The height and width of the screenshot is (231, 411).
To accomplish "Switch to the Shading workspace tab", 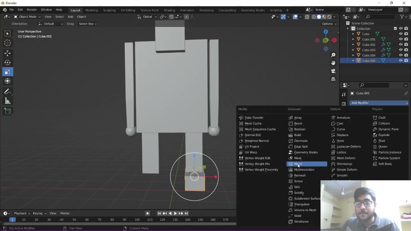I will point(169,10).
